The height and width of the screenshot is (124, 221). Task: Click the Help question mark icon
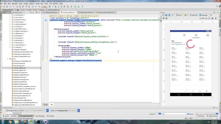(82, 7)
